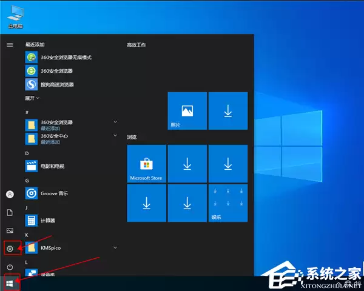The width and height of the screenshot is (364, 291).
Task: Click the 最近添加 section header
Action: (35, 44)
